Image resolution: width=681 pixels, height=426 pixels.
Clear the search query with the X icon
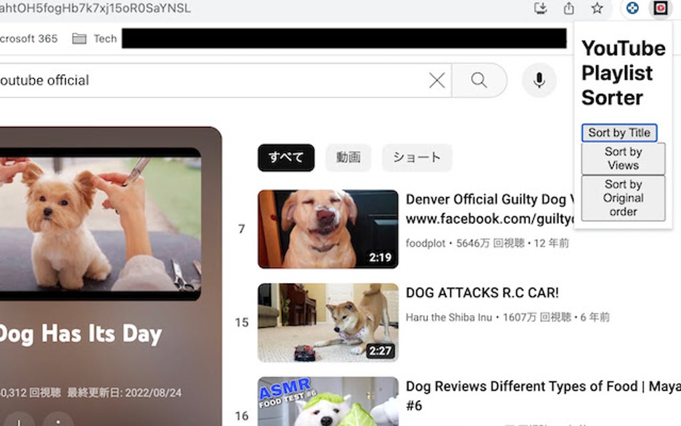tap(437, 80)
